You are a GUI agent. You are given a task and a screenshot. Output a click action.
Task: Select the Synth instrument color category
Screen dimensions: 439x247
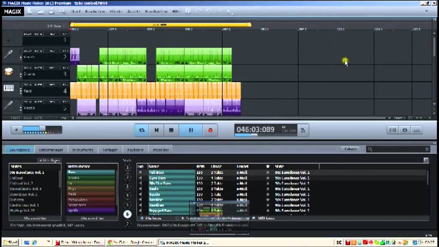click(91, 210)
